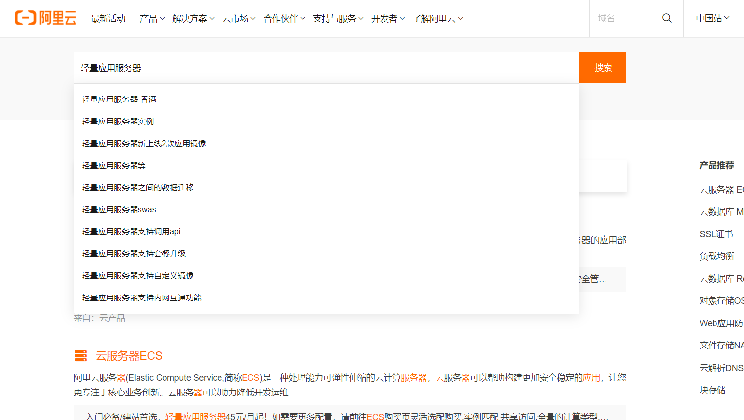Expand the 合作伙伴 menu
The image size is (744, 420).
[x=284, y=19]
